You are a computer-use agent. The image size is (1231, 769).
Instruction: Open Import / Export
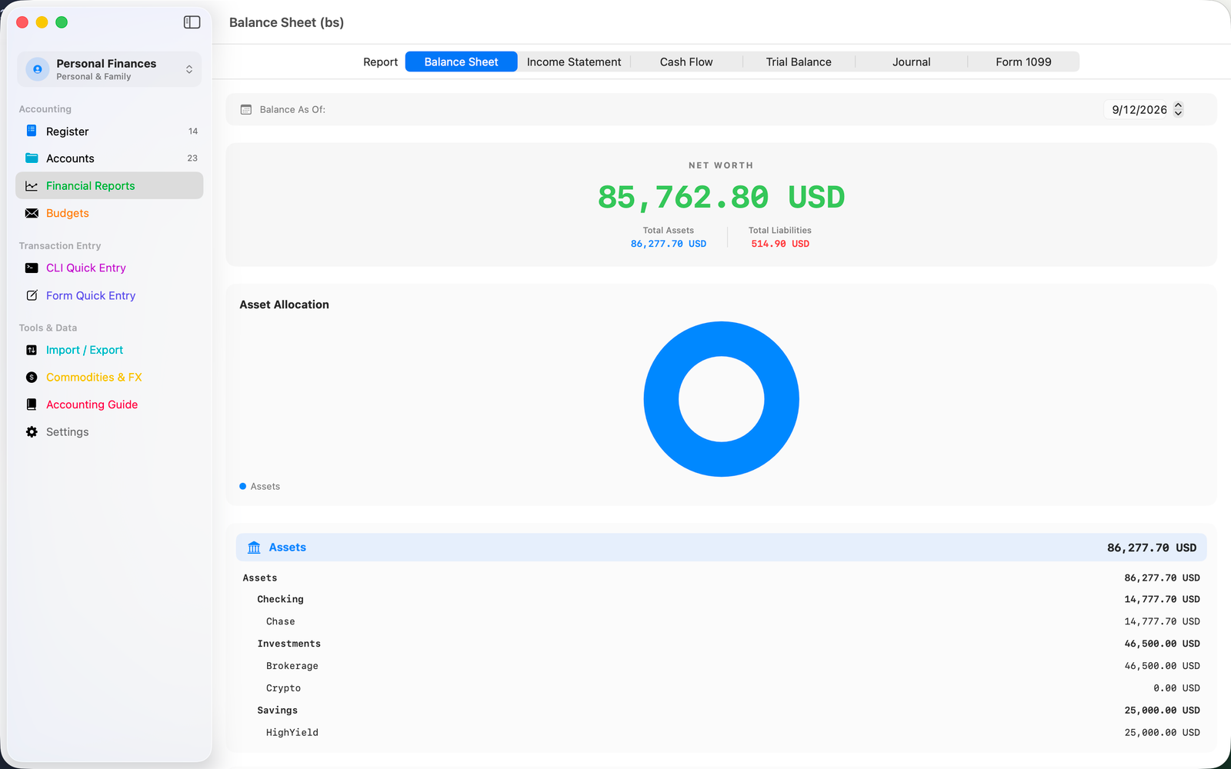pos(109,350)
